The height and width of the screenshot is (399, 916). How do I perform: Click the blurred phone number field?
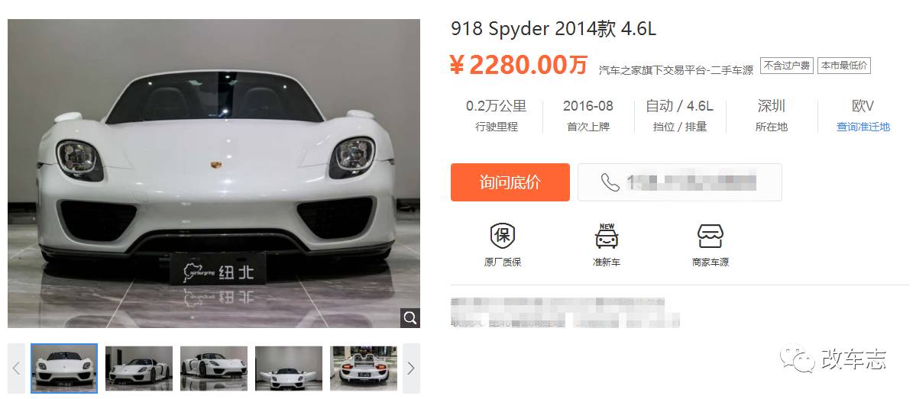[679, 182]
